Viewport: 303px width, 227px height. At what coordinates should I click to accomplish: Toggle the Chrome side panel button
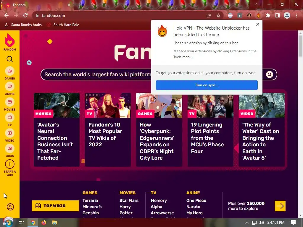(278, 15)
